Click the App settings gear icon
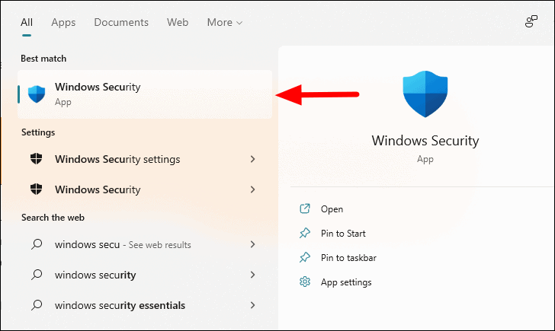The height and width of the screenshot is (331, 555). tap(305, 282)
